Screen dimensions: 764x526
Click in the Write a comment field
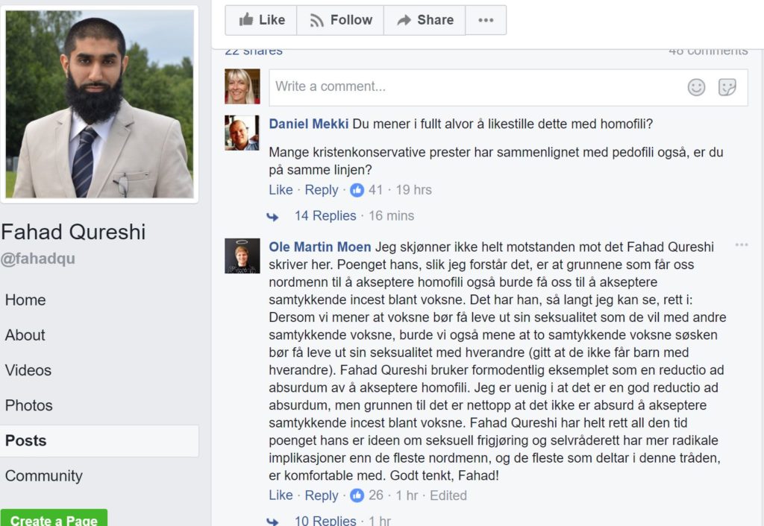508,88
